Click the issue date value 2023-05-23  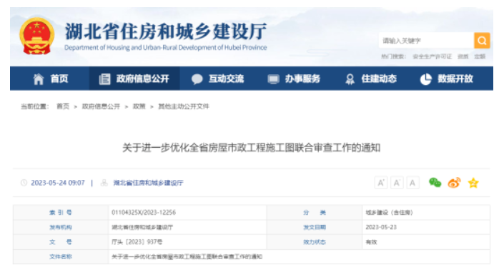[381, 227]
